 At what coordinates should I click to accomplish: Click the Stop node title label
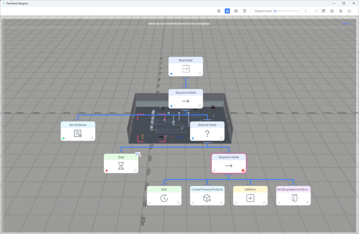point(121,157)
